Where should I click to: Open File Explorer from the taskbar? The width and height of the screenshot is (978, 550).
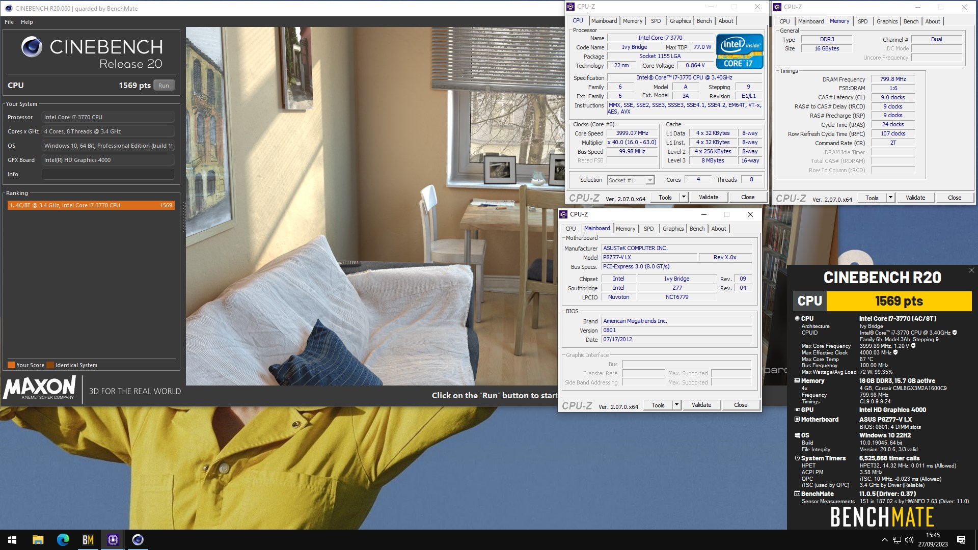38,540
